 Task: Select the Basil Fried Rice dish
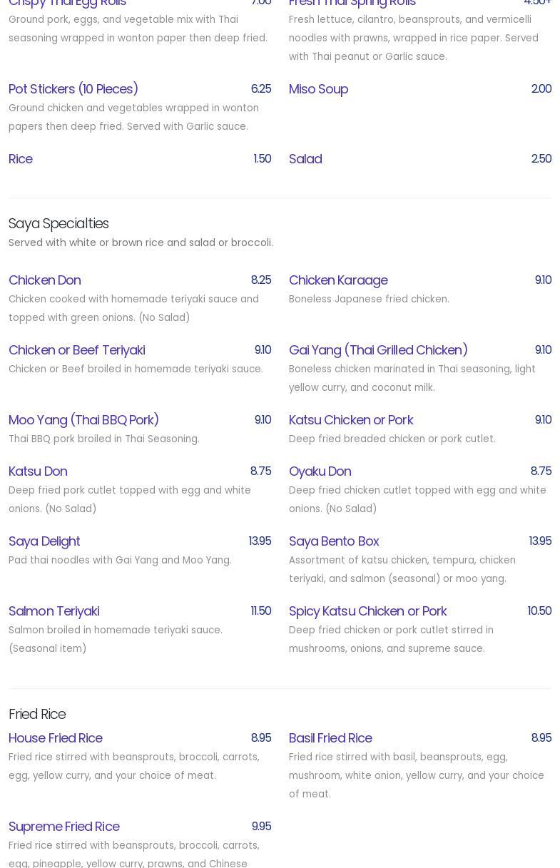tap(330, 738)
